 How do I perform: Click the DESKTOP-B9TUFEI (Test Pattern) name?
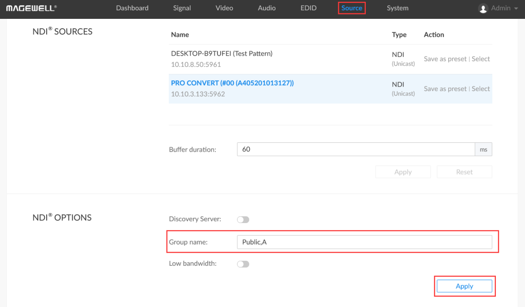pyautogui.click(x=222, y=53)
